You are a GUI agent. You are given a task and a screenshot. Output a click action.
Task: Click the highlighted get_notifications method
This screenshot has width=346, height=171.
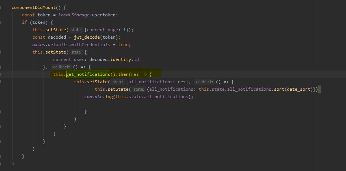tap(88, 74)
